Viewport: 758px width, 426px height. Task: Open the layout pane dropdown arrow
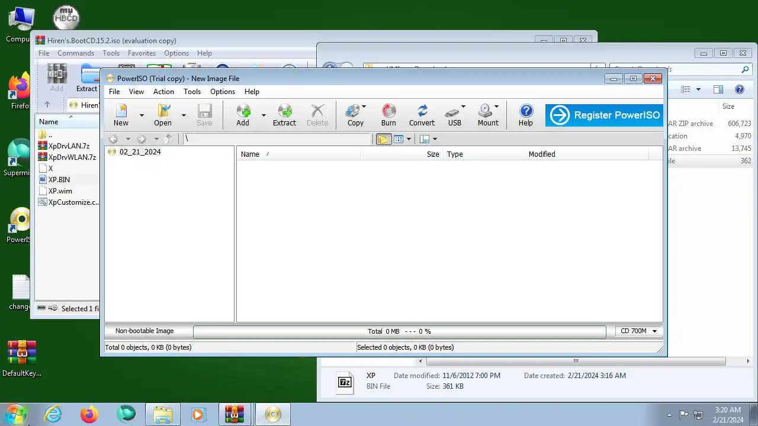point(435,139)
